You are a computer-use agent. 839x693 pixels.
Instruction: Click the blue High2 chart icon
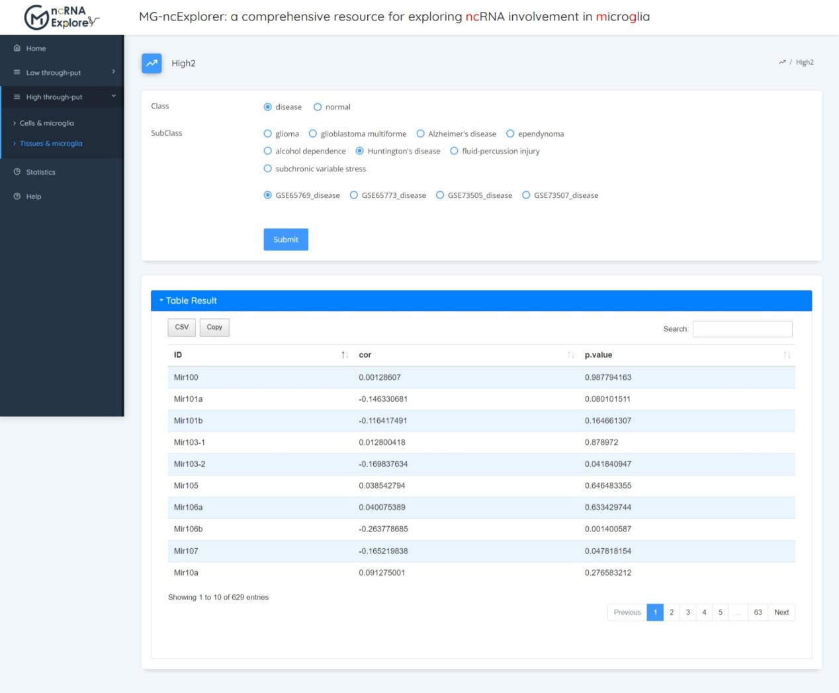[152, 63]
